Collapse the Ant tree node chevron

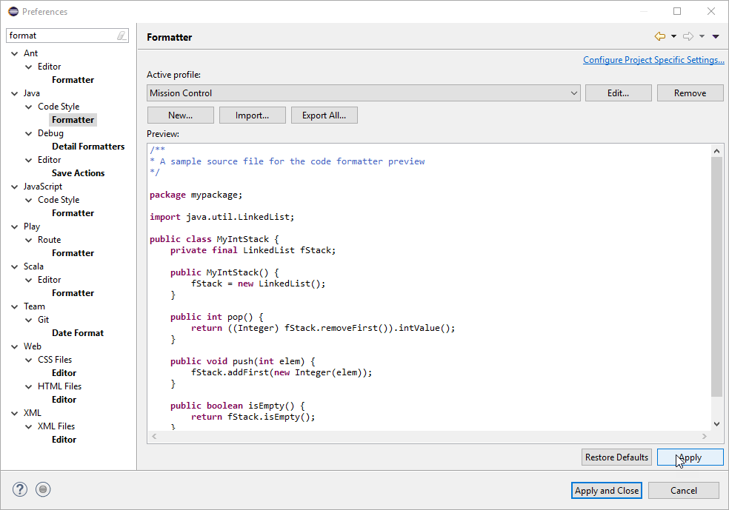click(x=14, y=53)
